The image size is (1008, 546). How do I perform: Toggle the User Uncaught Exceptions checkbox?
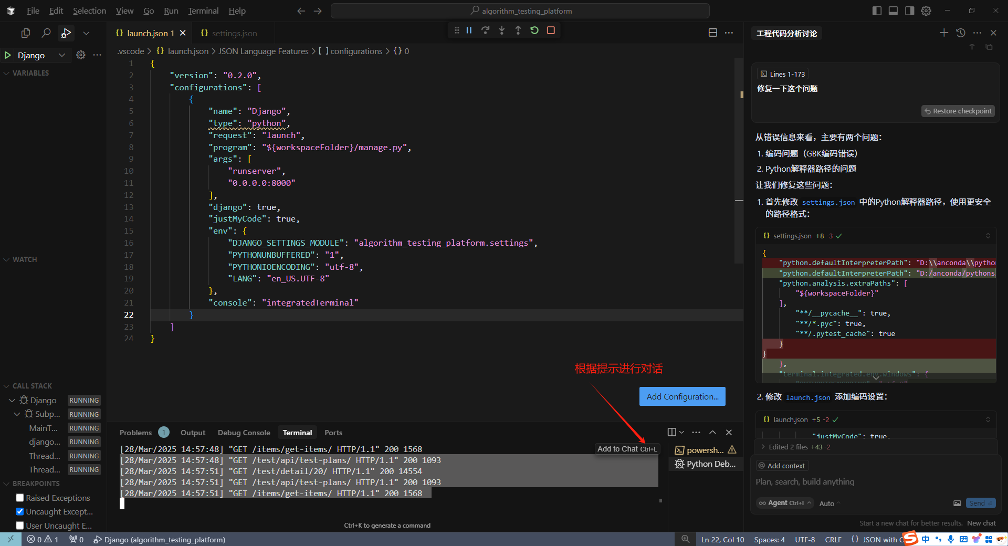click(20, 526)
